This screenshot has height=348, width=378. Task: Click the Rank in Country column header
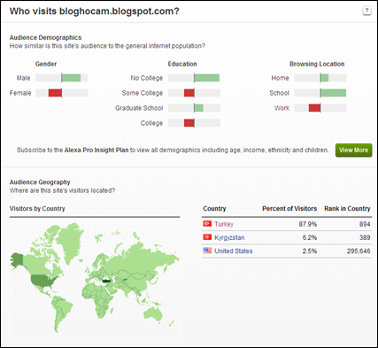pos(347,208)
